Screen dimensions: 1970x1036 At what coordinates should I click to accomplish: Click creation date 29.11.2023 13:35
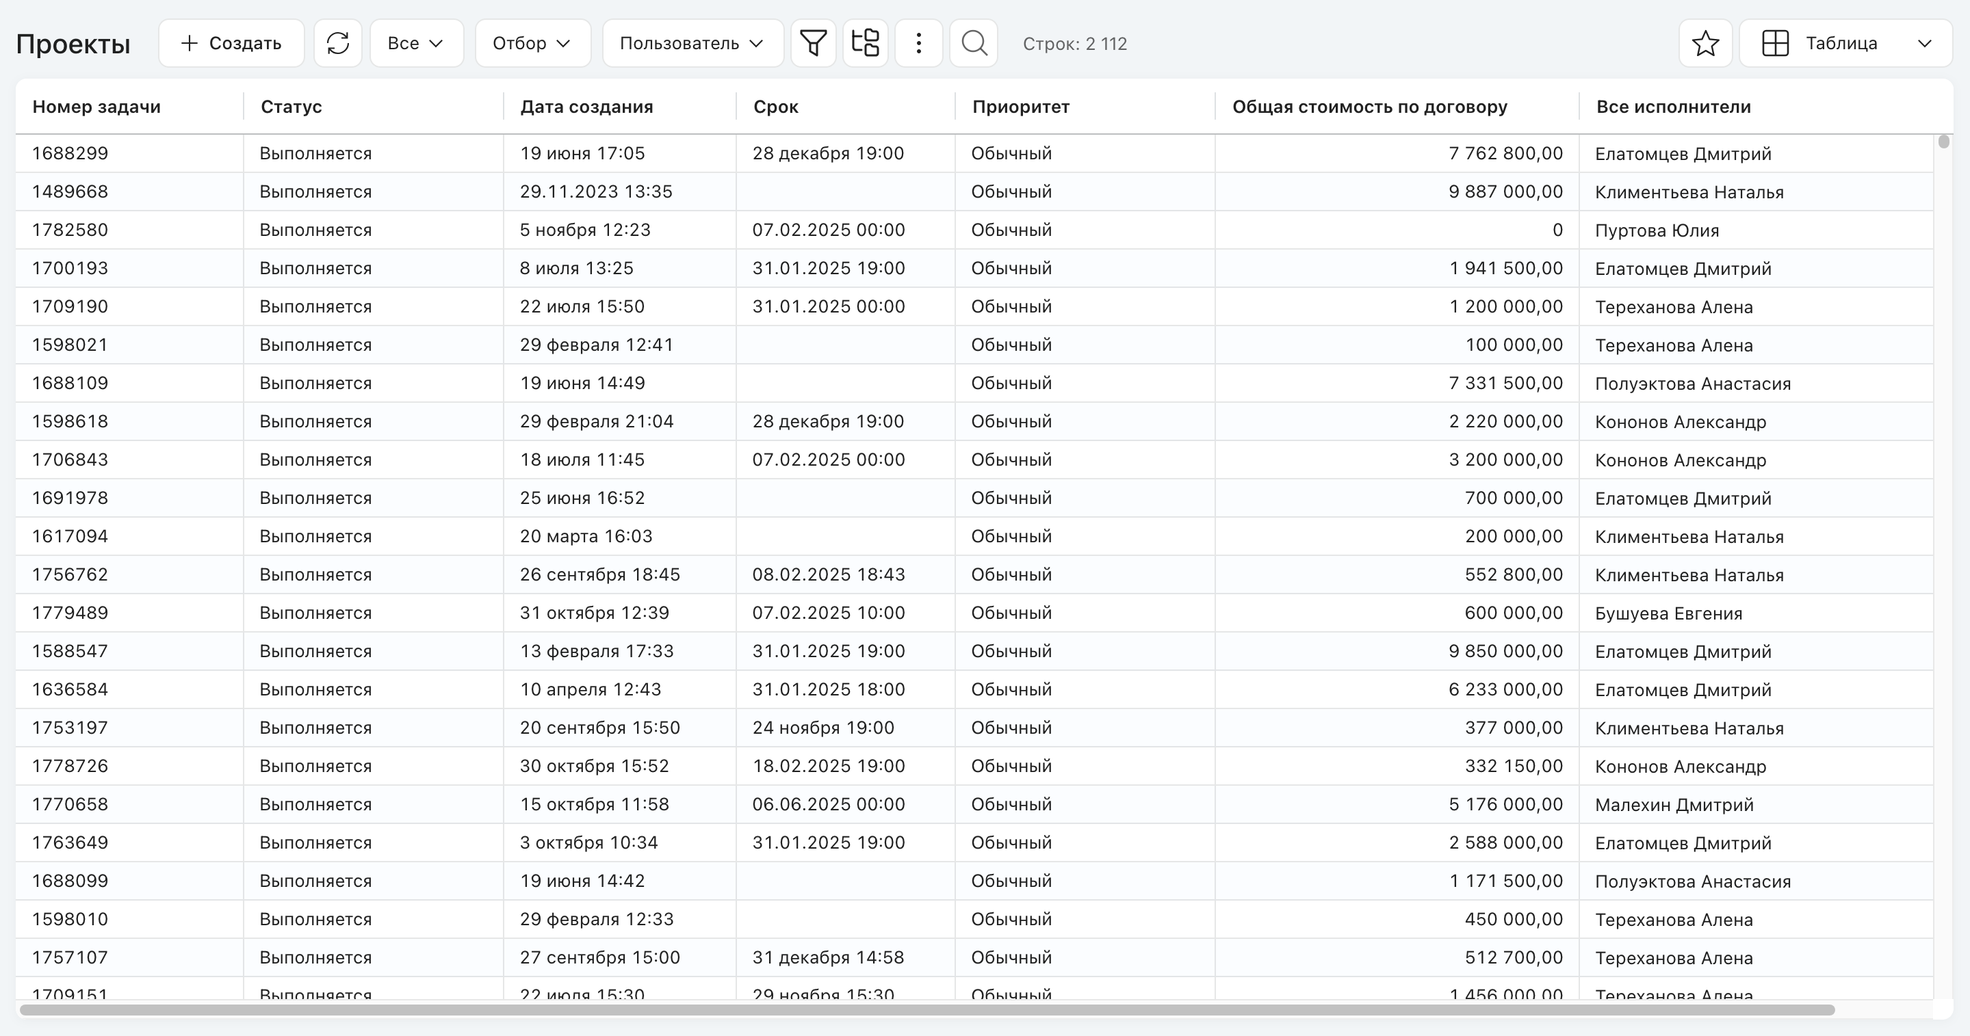[x=597, y=191]
